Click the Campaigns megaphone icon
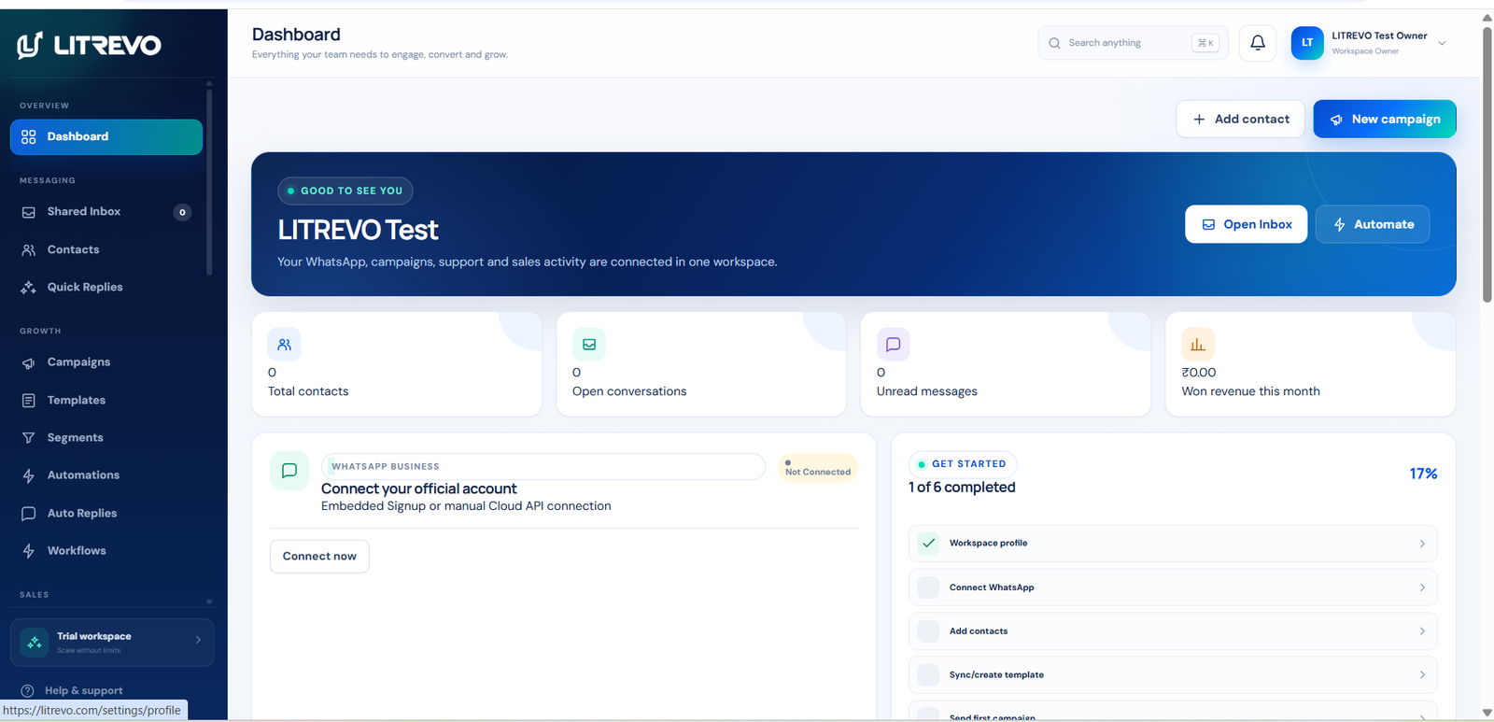 pos(29,362)
